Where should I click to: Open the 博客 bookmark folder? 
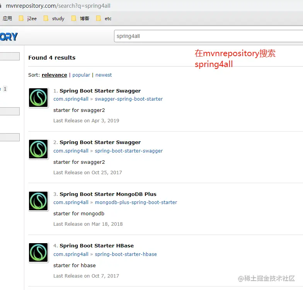tap(80, 19)
